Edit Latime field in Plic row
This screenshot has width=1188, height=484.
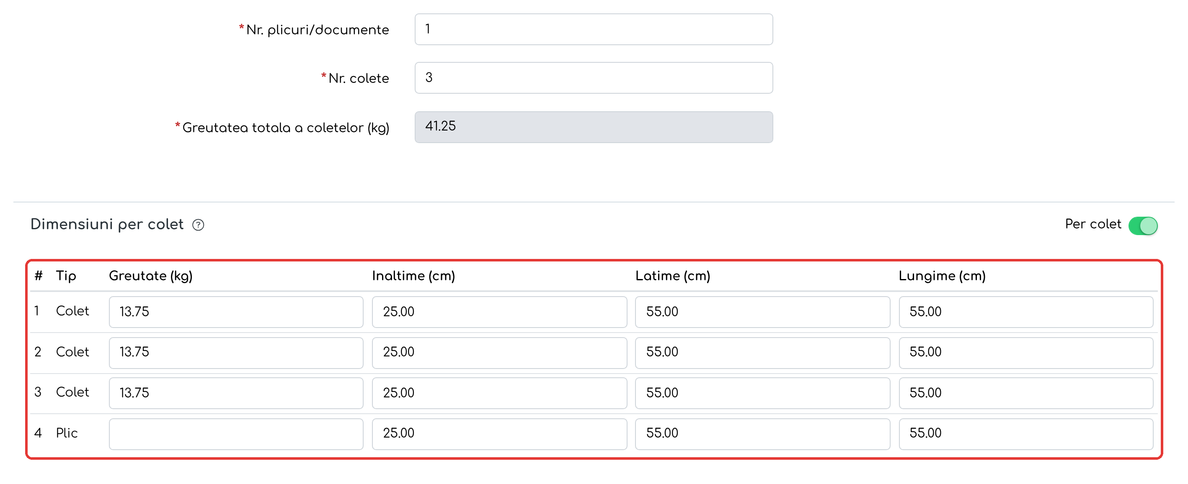(762, 434)
